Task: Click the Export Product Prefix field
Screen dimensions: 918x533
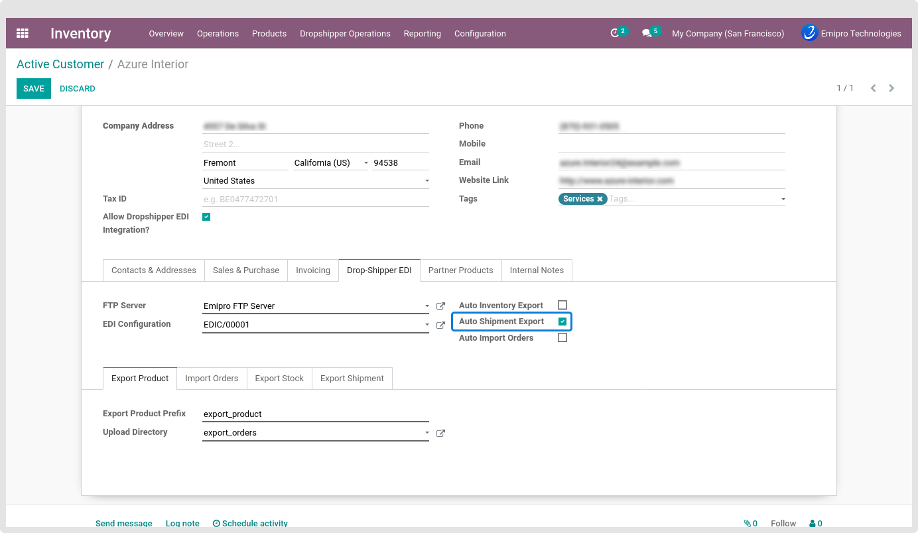Action: pos(315,414)
